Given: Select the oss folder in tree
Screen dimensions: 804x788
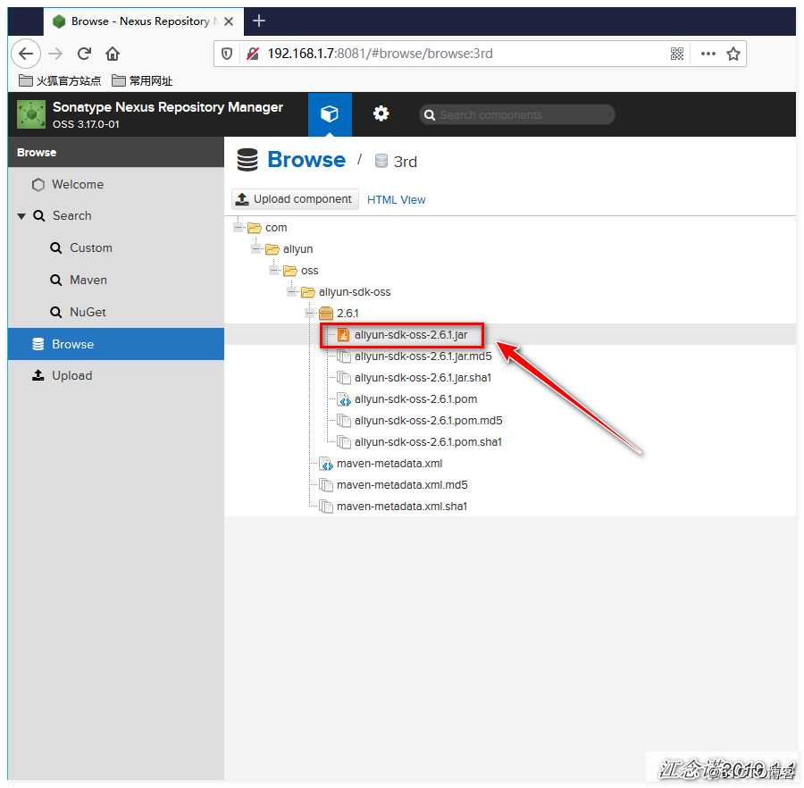Looking at the screenshot, I should 301,271.
